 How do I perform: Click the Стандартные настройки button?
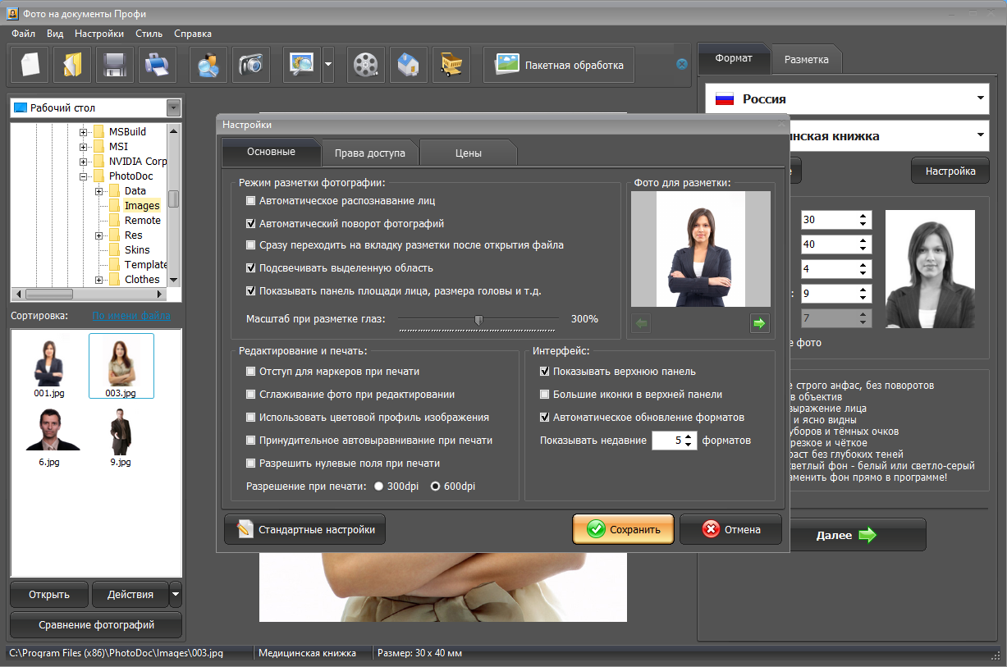pyautogui.click(x=304, y=529)
